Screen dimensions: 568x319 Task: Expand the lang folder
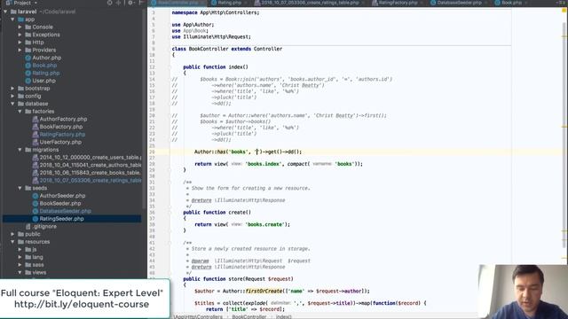click(20, 257)
